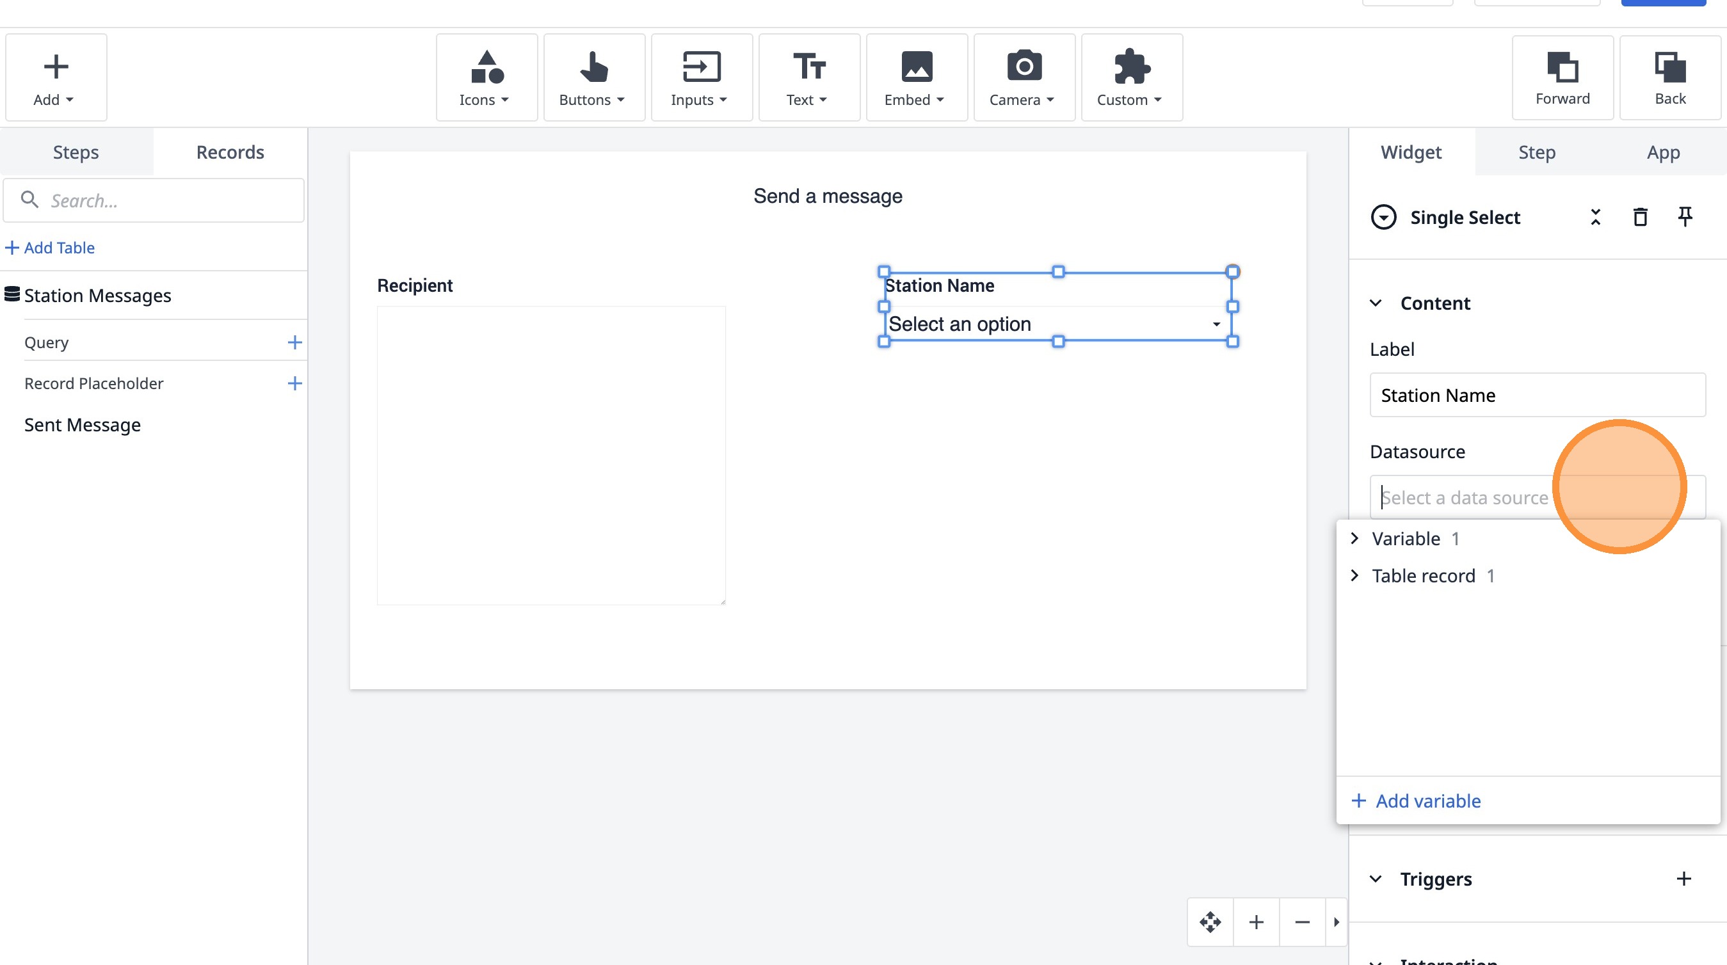Add a new Query plus icon

[x=294, y=342]
